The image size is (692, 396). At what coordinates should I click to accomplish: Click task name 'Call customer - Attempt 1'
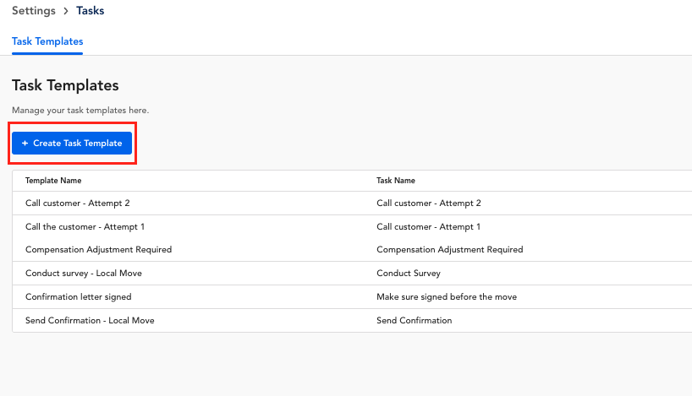[429, 227]
